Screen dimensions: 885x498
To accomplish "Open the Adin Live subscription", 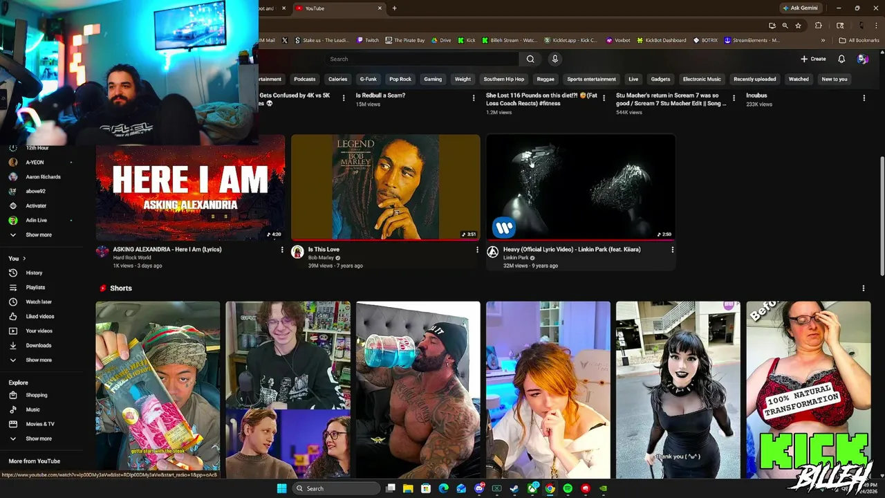I will coord(37,220).
